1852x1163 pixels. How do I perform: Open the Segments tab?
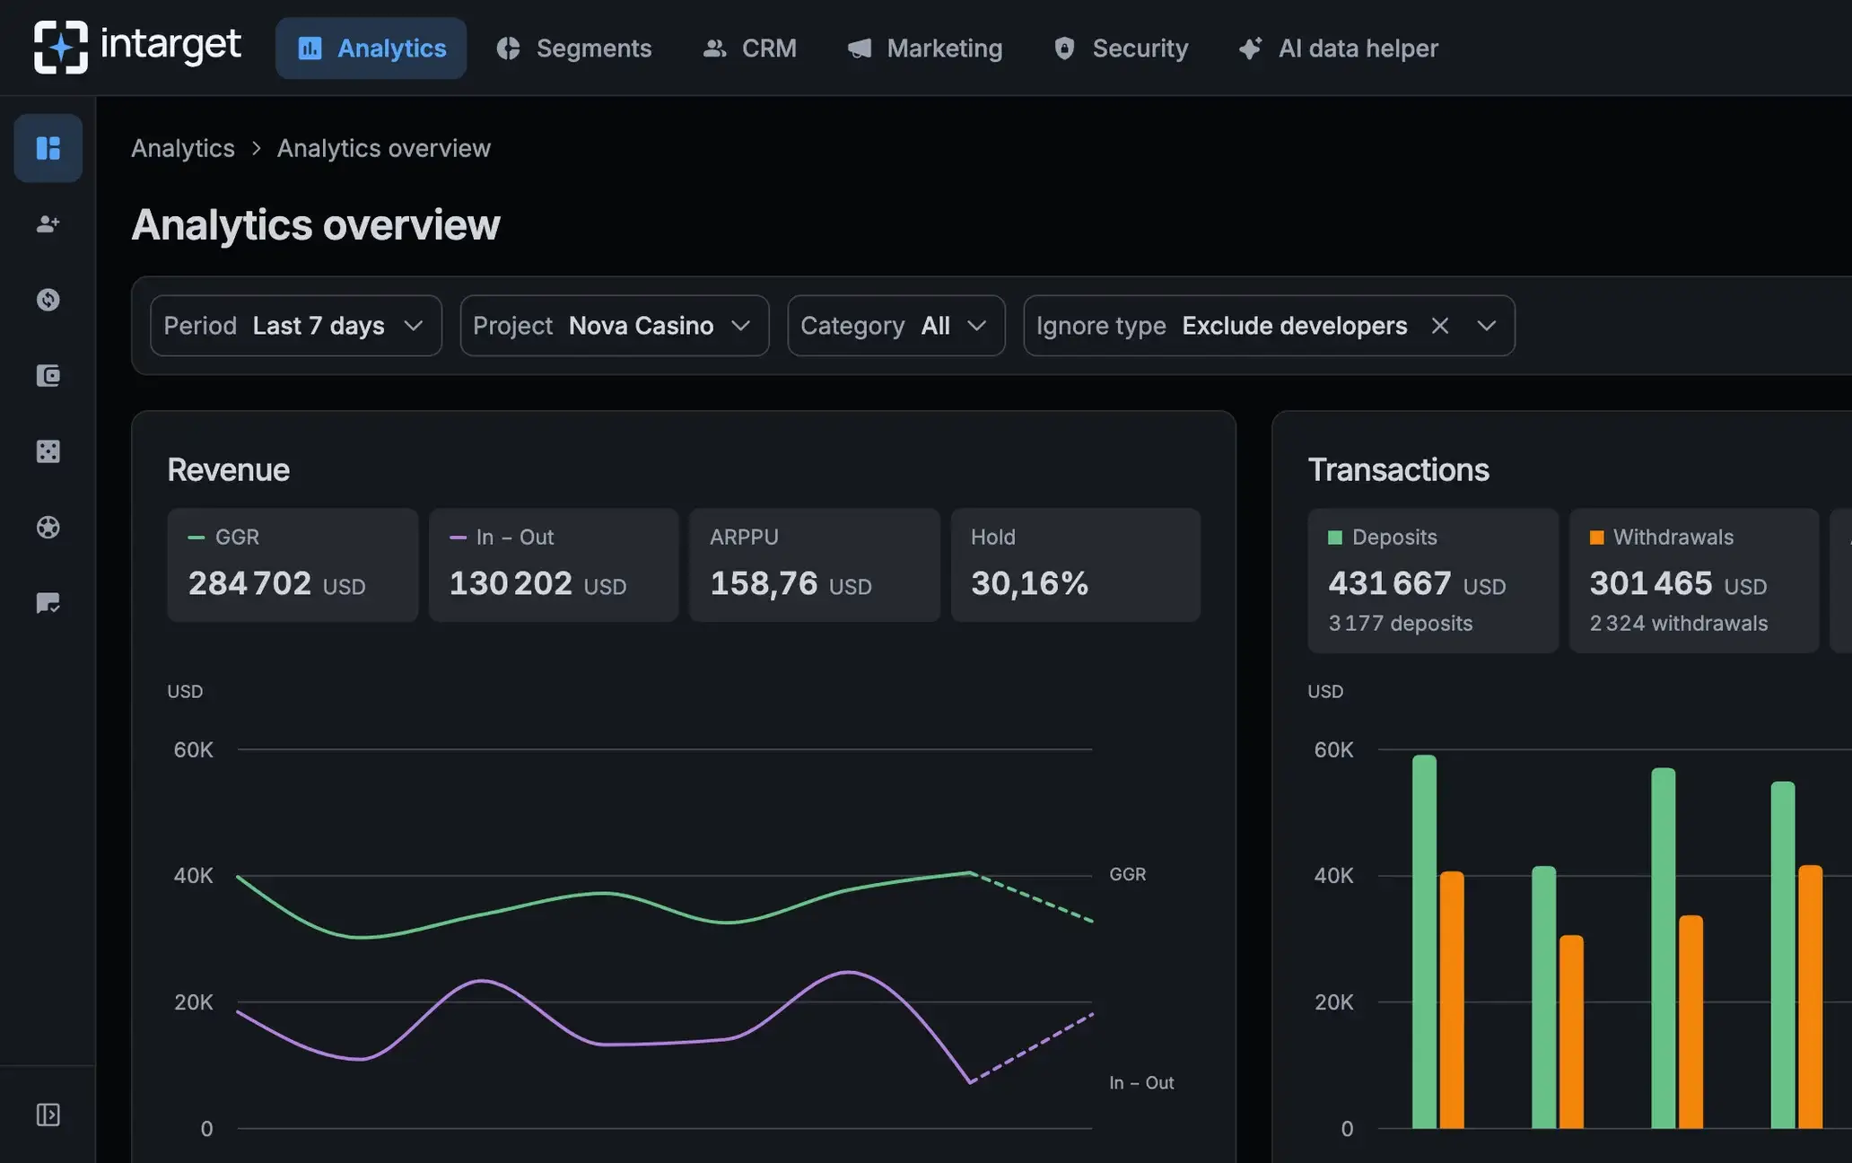tap(574, 48)
